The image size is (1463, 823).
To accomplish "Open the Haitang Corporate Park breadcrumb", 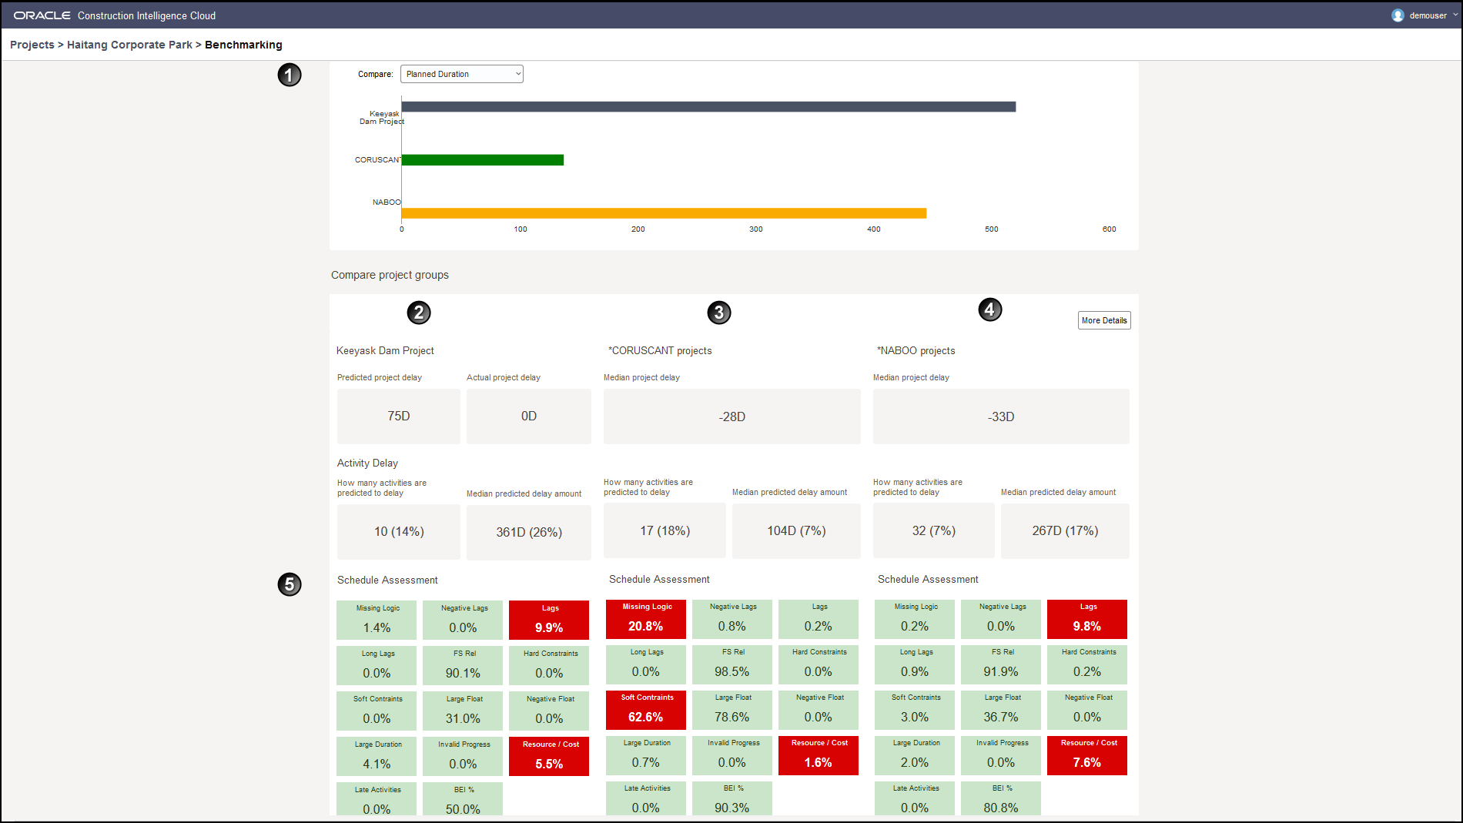I will 129,45.
